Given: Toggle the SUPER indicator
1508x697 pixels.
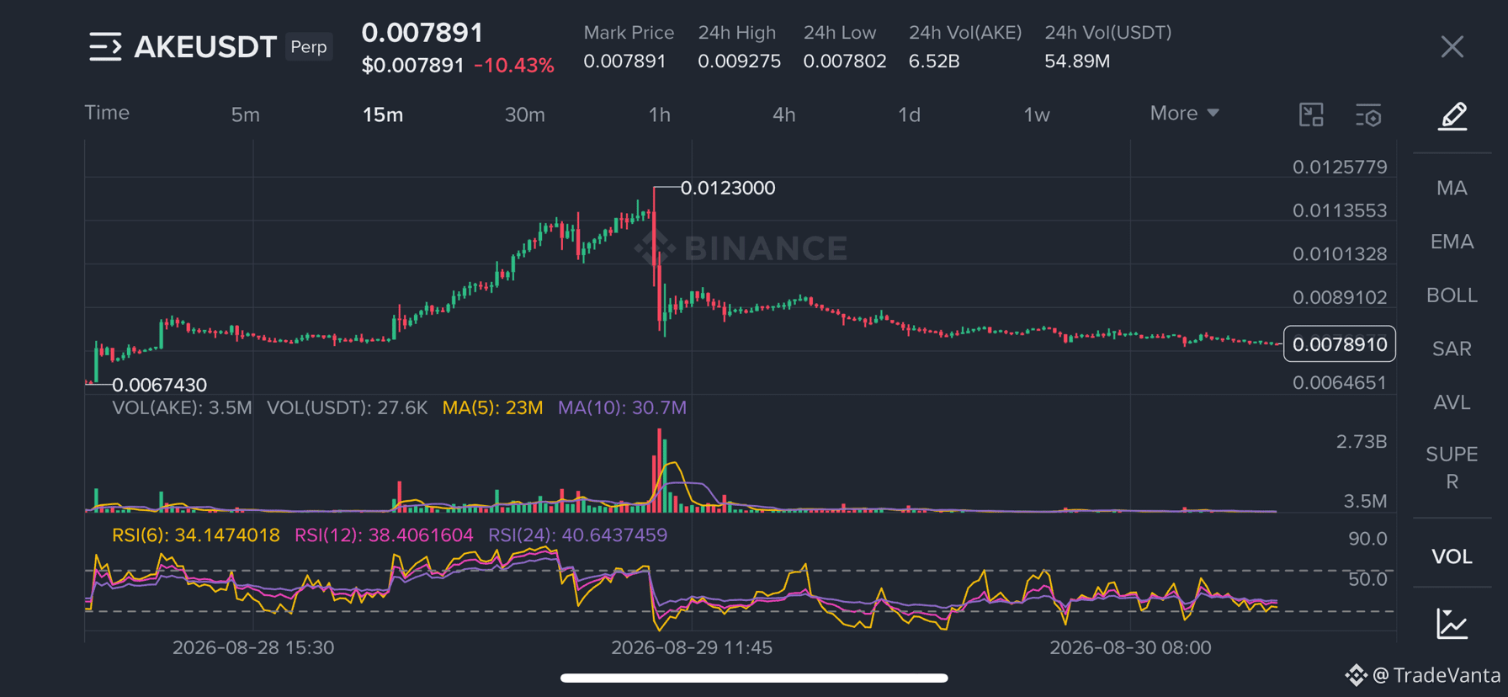Looking at the screenshot, I should click(x=1452, y=468).
